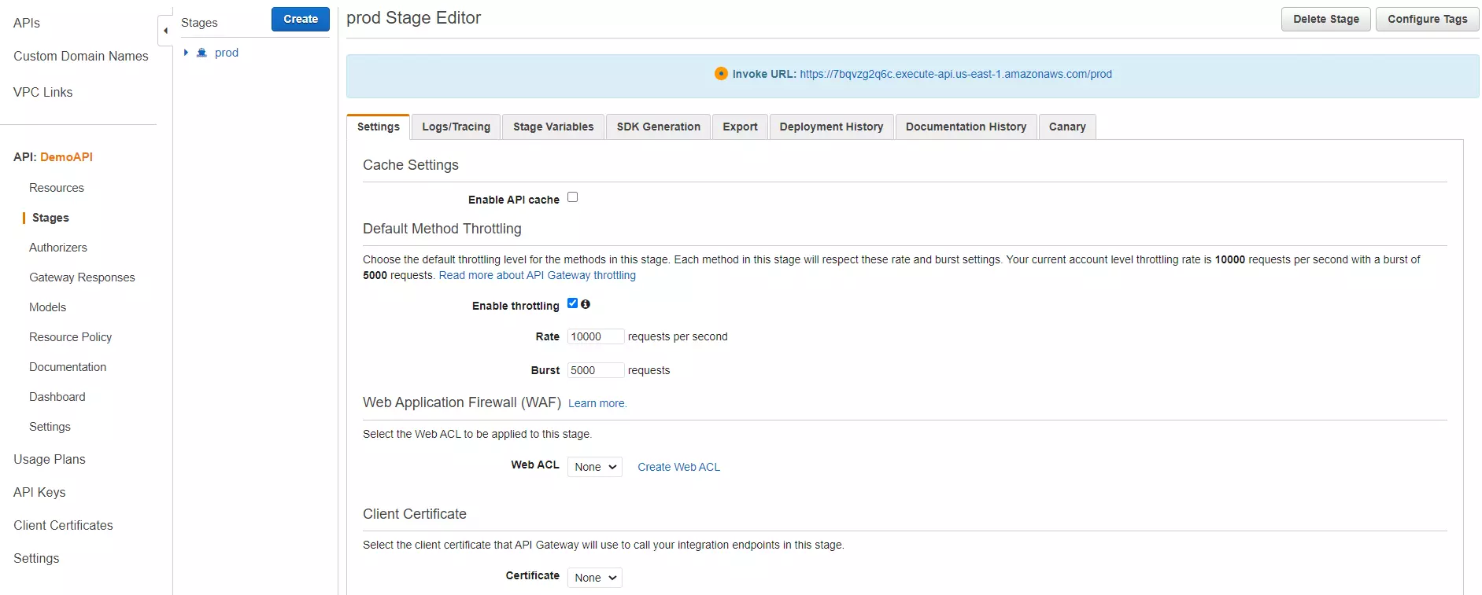
Task: Enable the API cache checkbox
Action: (573, 197)
